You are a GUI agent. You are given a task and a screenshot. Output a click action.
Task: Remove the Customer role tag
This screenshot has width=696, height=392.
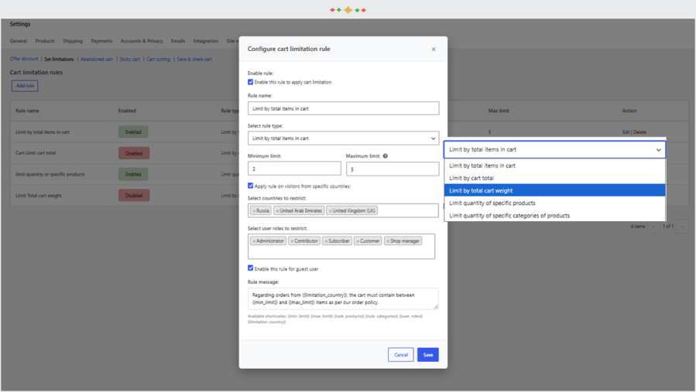click(358, 241)
